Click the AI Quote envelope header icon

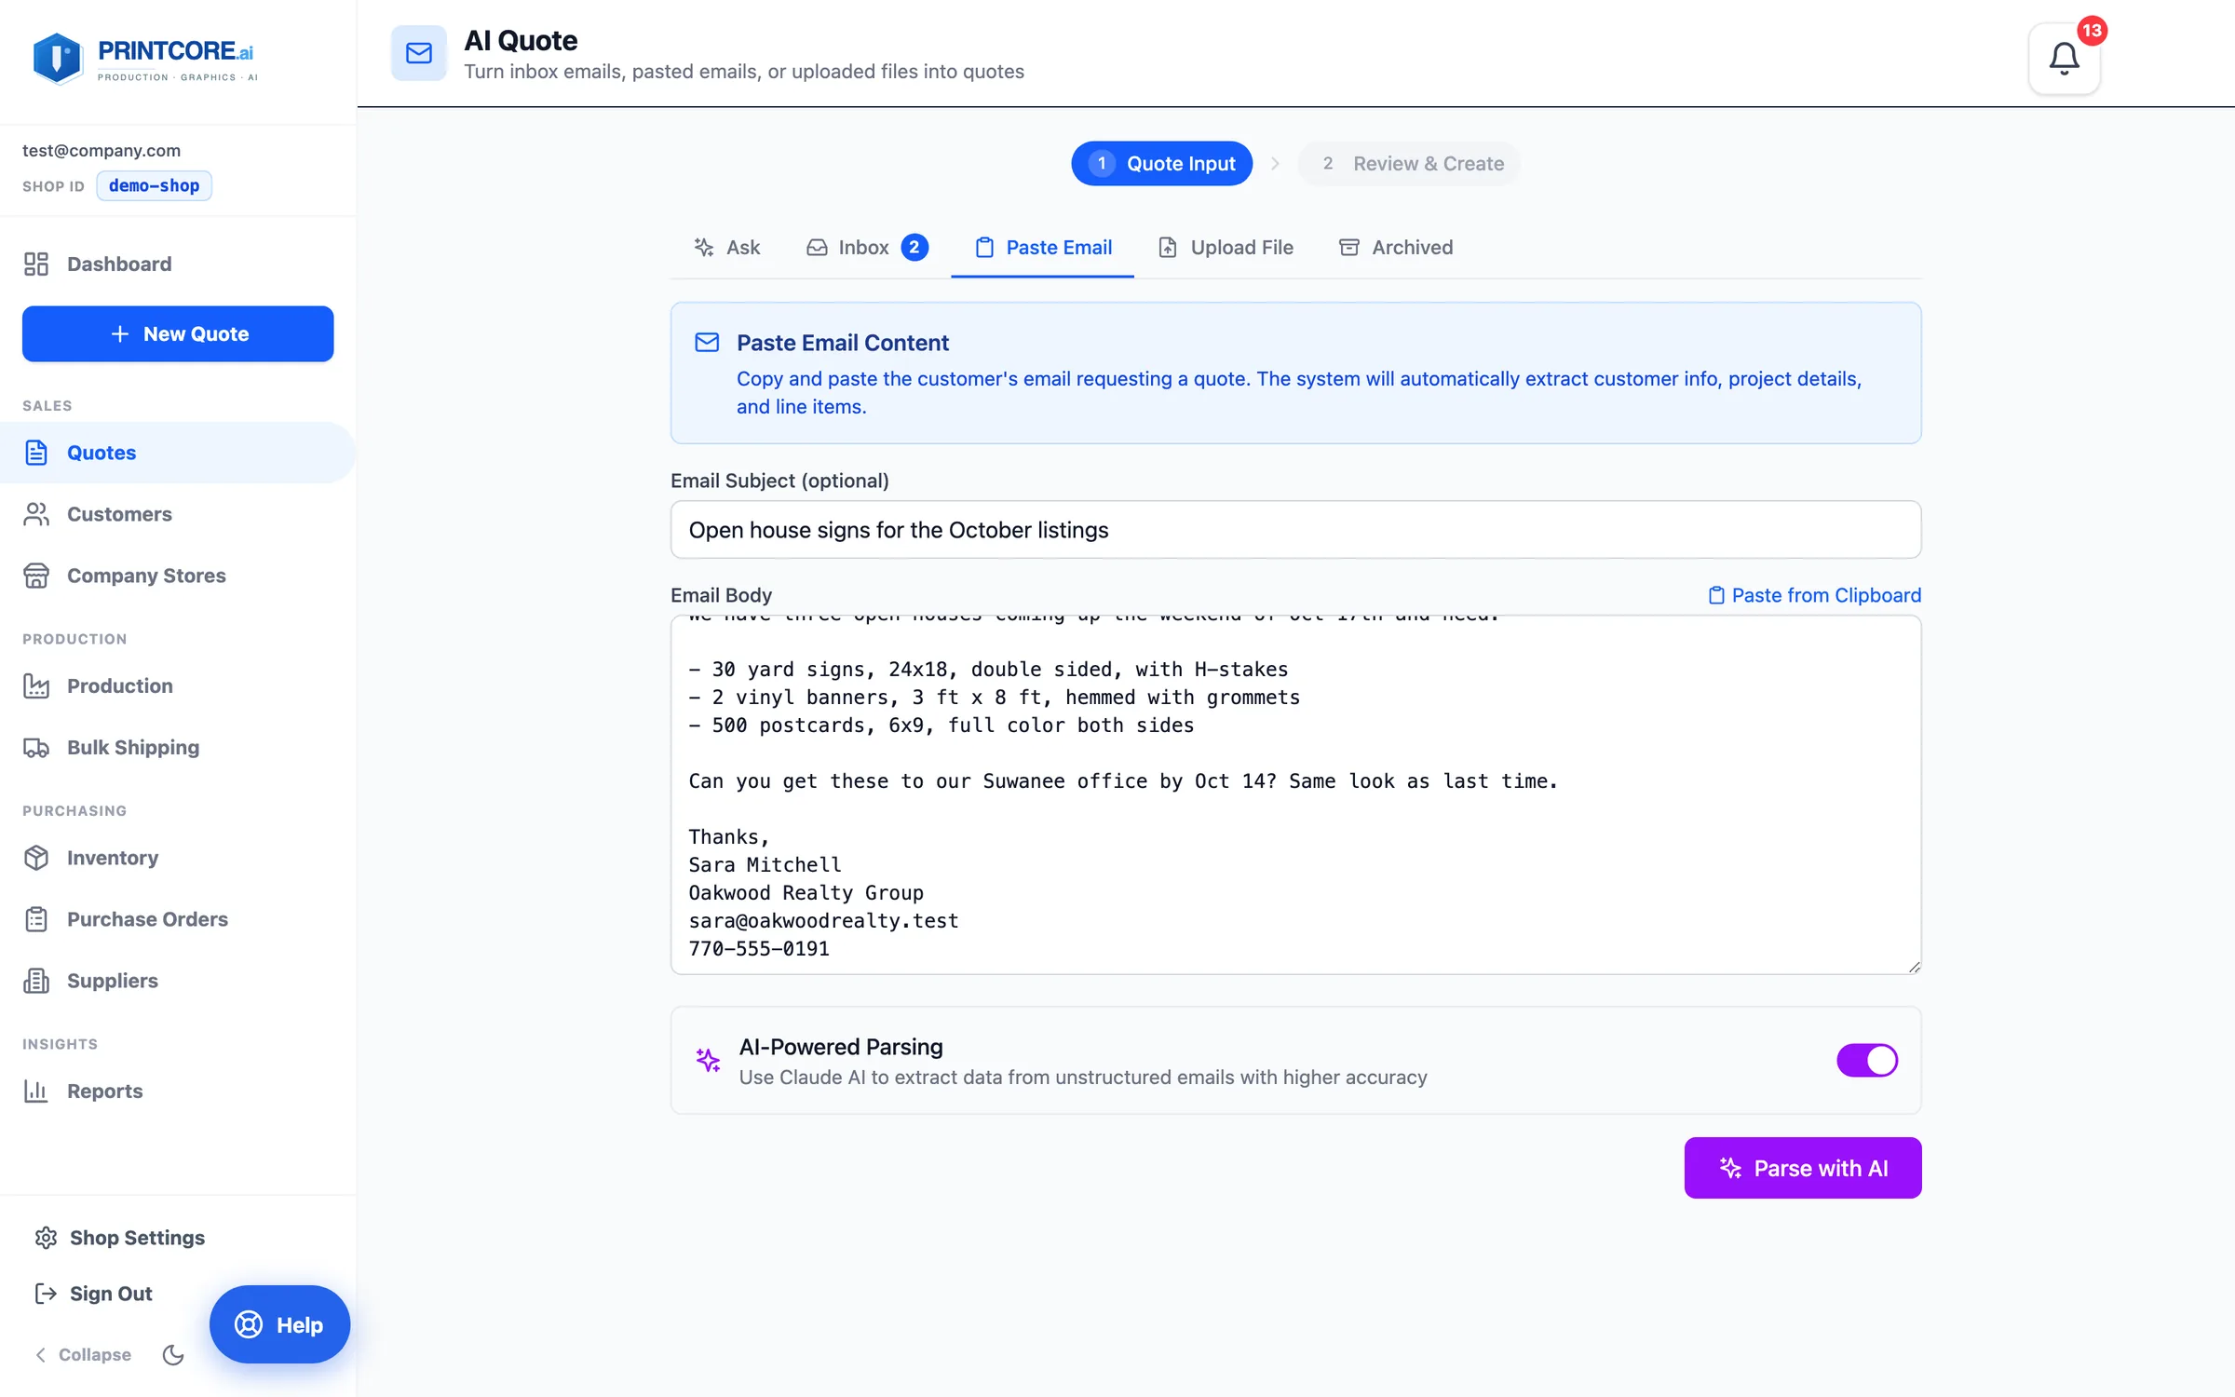point(419,53)
